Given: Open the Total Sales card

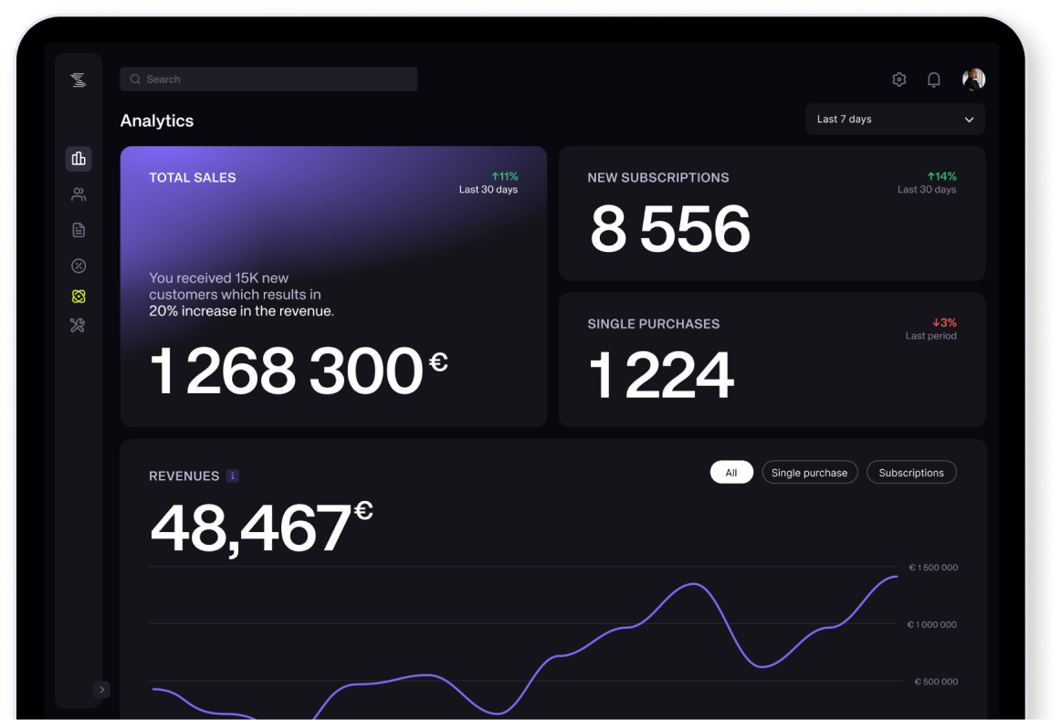Looking at the screenshot, I should click(x=333, y=287).
